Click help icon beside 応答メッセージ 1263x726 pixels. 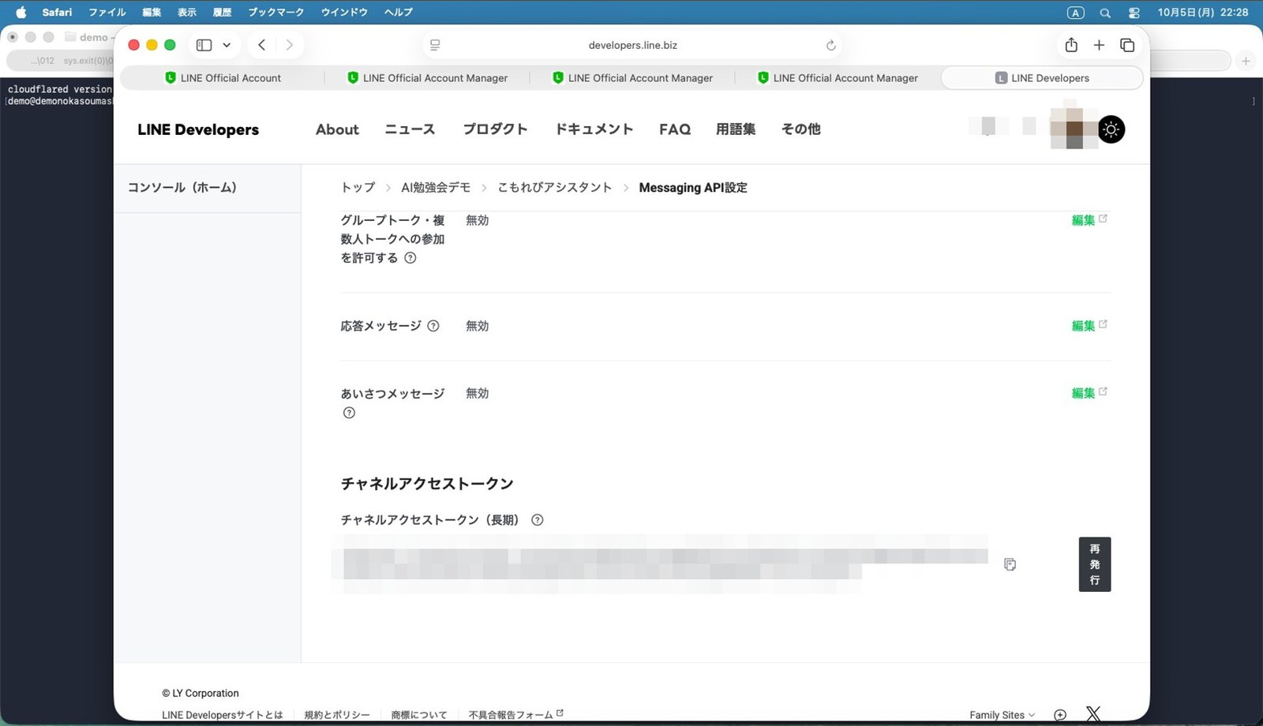pyautogui.click(x=433, y=326)
